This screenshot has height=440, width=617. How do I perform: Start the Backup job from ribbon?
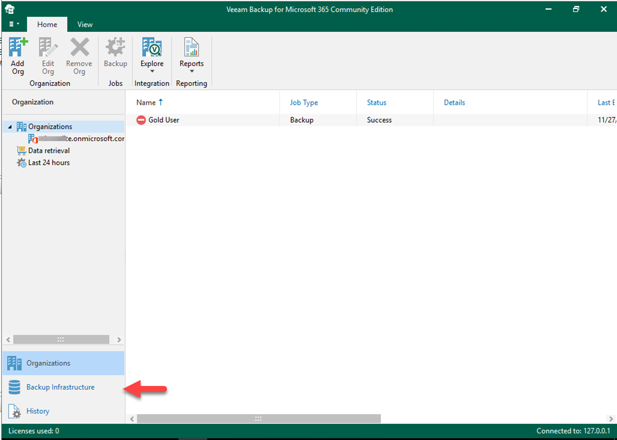(x=115, y=53)
